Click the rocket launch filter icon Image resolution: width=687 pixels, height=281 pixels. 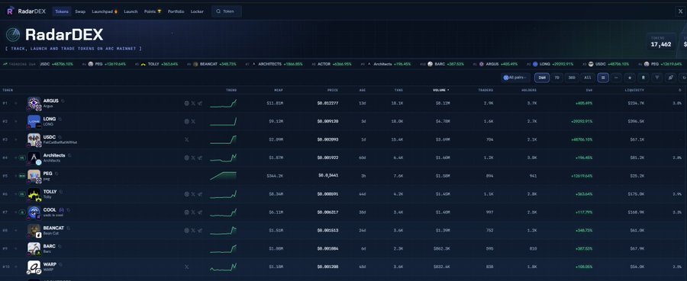[670, 78]
